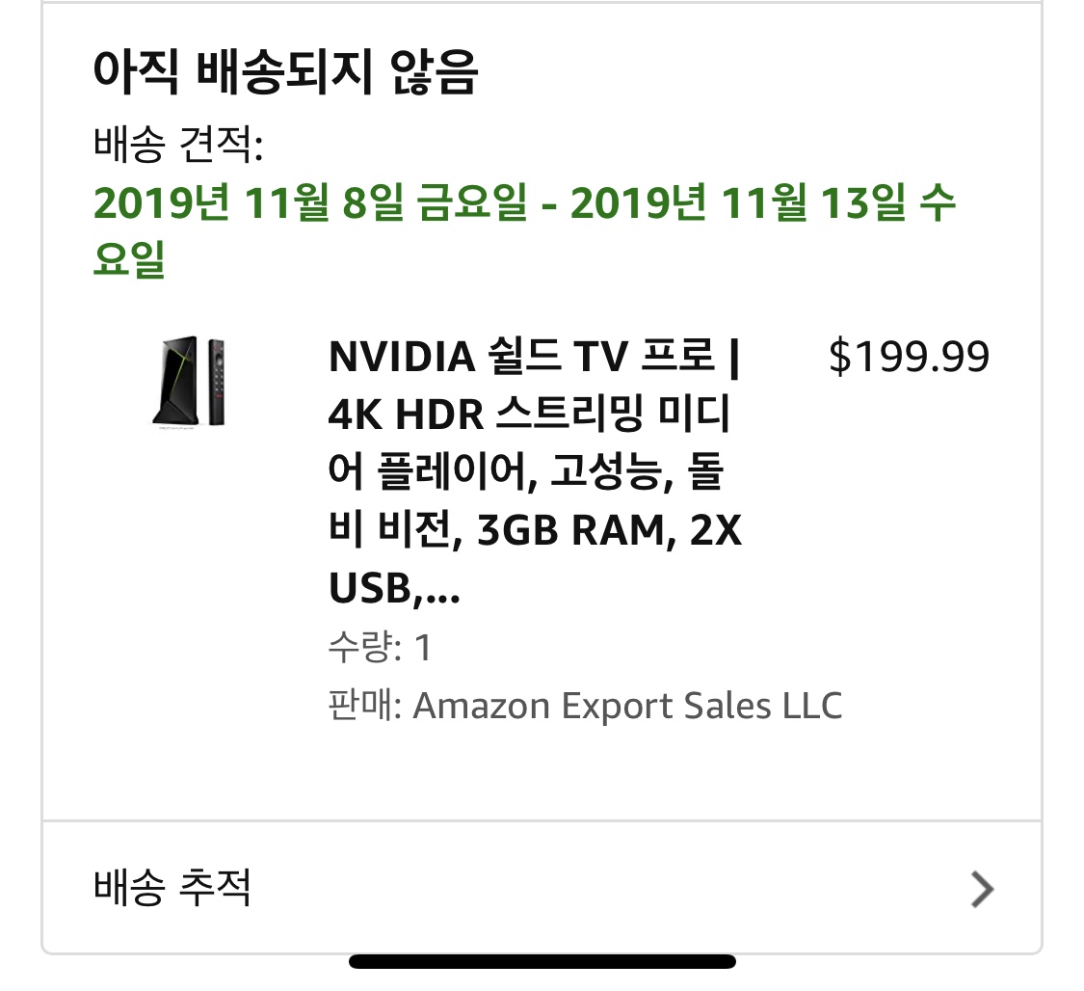Tap the wrapped green 요일 text
The image size is (1084, 991).
pos(129,259)
